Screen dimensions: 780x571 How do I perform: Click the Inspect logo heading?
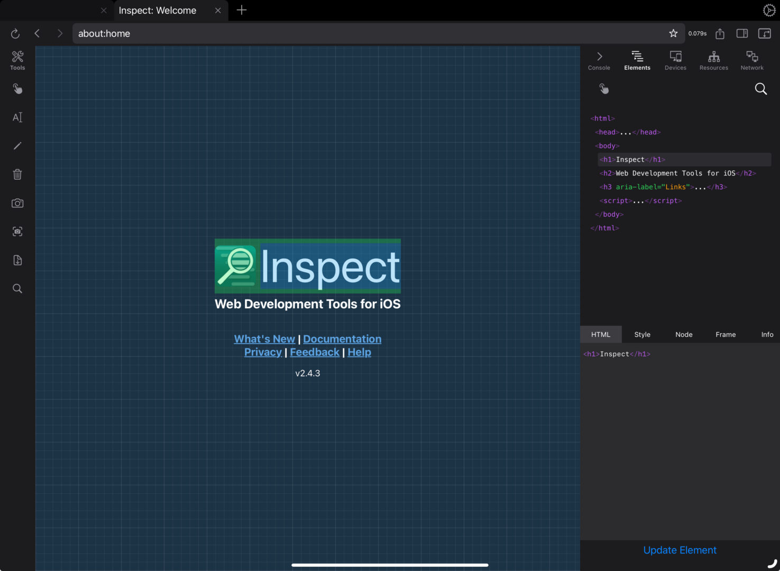point(308,266)
